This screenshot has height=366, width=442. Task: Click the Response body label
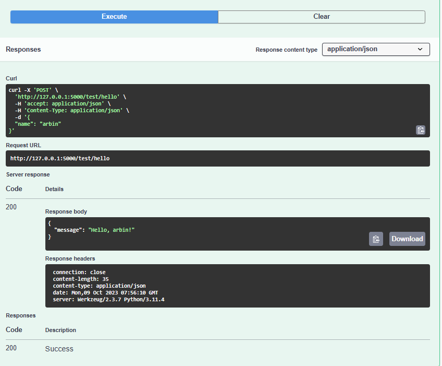click(x=66, y=211)
